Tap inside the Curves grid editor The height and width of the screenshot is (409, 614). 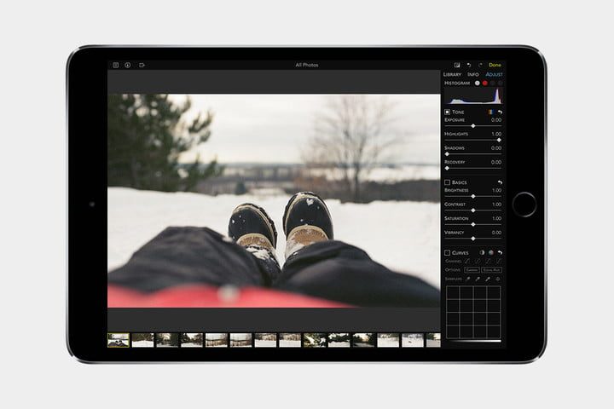[473, 312]
